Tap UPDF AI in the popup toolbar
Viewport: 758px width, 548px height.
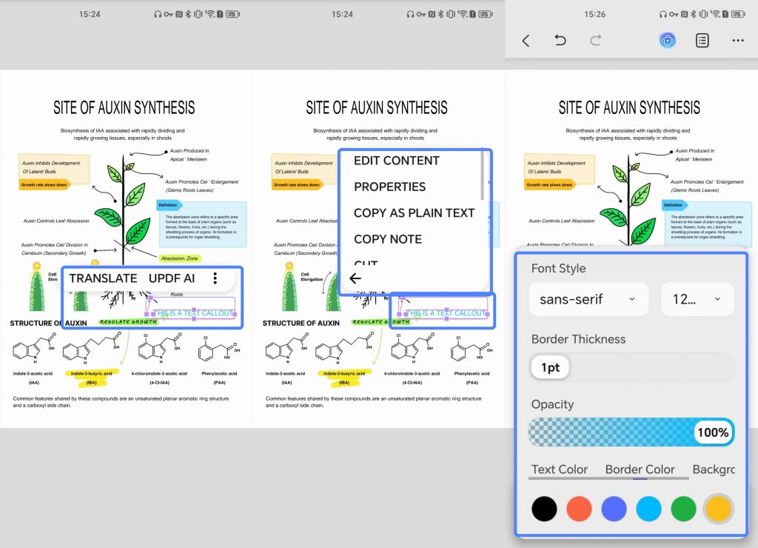tap(172, 278)
